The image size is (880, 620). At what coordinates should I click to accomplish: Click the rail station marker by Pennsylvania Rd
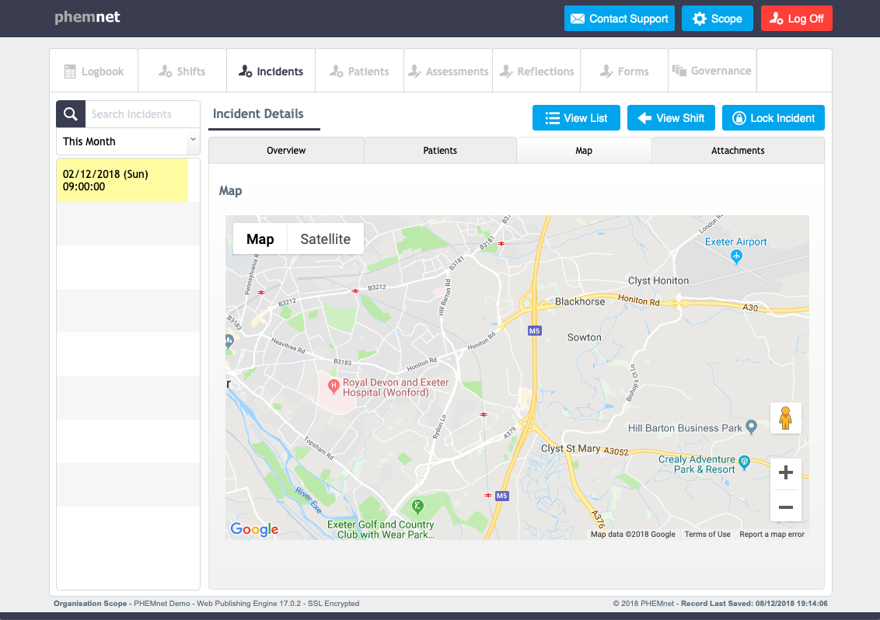(261, 292)
